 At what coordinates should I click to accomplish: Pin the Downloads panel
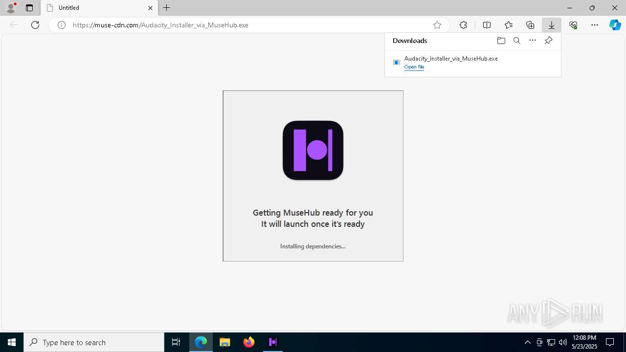548,41
